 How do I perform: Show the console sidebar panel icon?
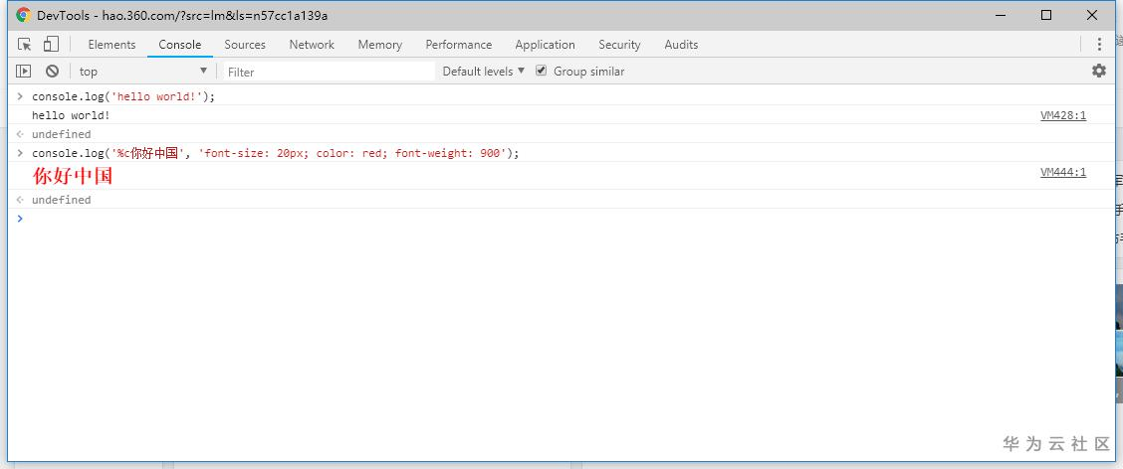pos(24,72)
